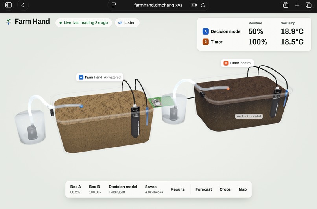The height and width of the screenshot is (209, 317).
Task: Click the wet front: modeled tag
Action: click(249, 116)
